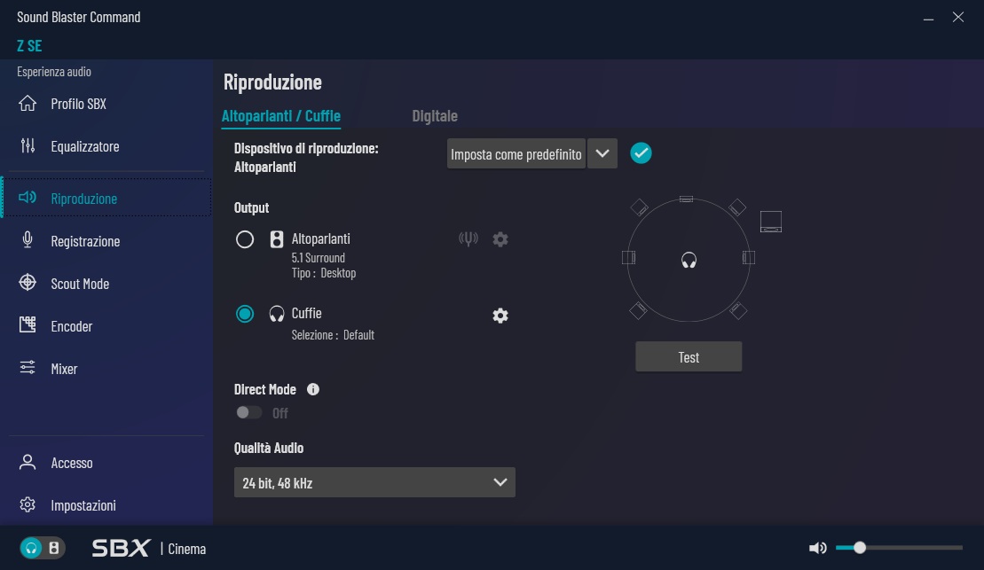This screenshot has height=570, width=984.
Task: Click the Z SE device name
Action: coord(29,45)
